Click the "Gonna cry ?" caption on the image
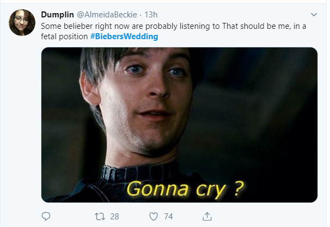 184,188
